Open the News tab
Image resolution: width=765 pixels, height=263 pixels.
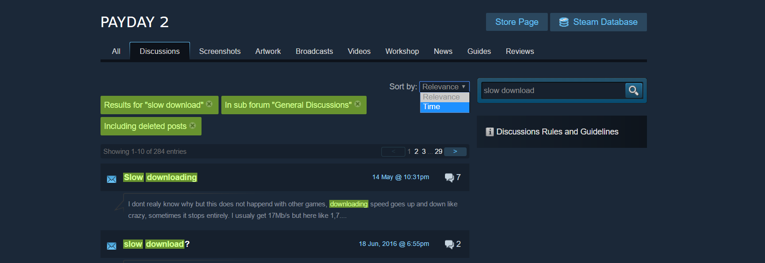coord(443,51)
